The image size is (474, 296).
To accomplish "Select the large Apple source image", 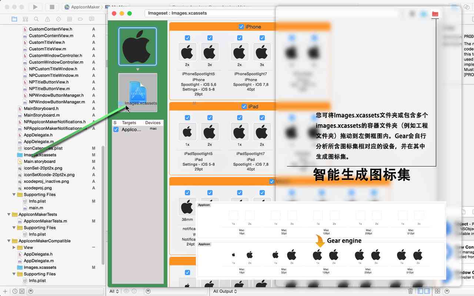I will [x=137, y=46].
